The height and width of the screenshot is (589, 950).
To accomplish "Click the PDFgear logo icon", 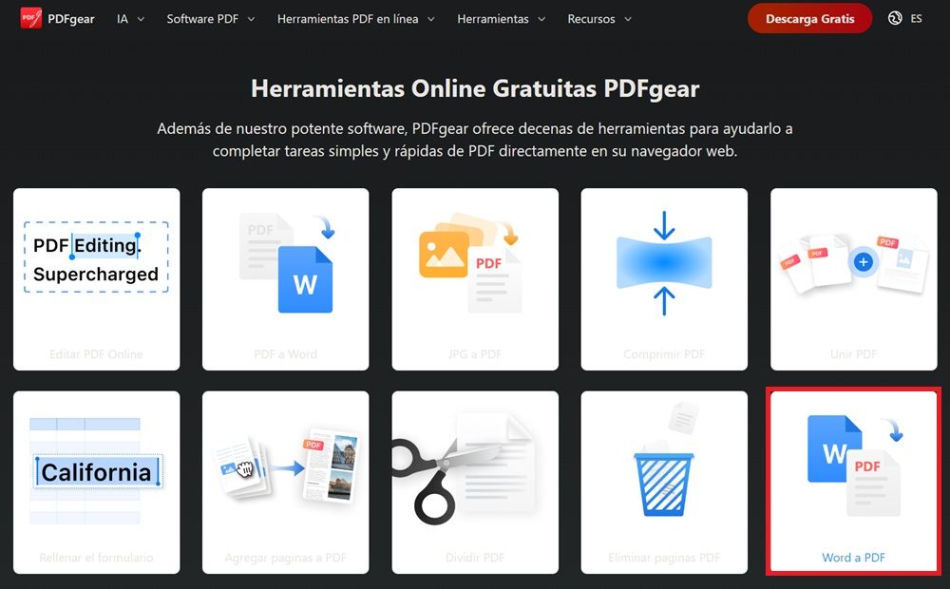I will [31, 18].
